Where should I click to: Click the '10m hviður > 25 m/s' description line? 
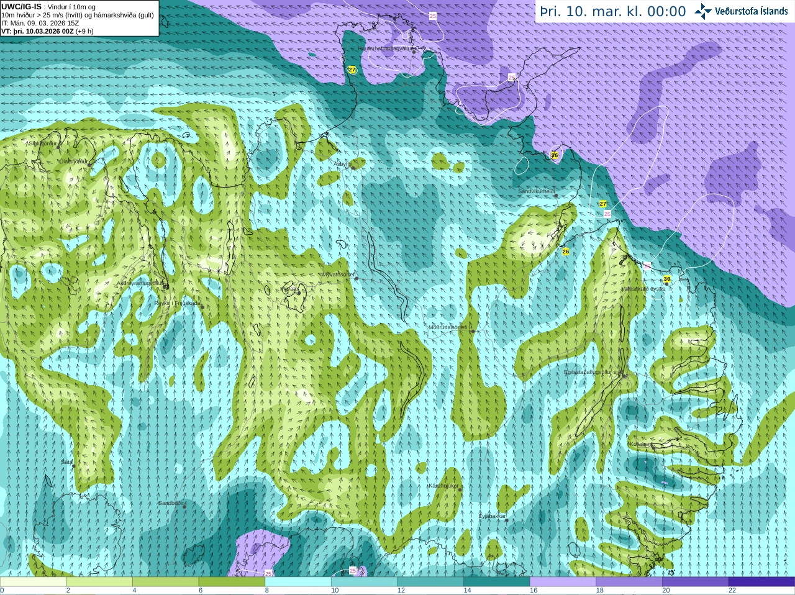tap(78, 15)
